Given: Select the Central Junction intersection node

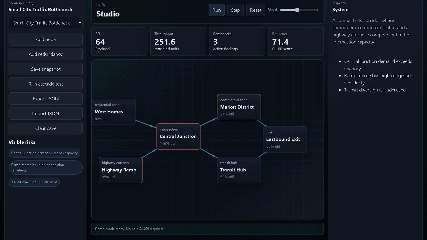Looking at the screenshot, I should click(178, 136).
